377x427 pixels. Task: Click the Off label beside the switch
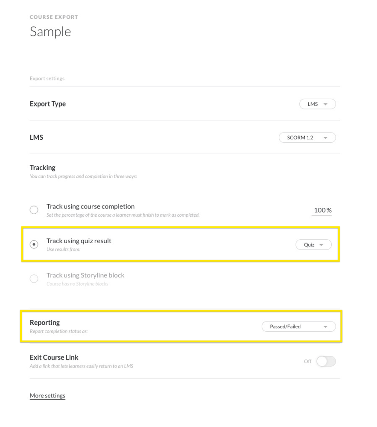tap(307, 362)
